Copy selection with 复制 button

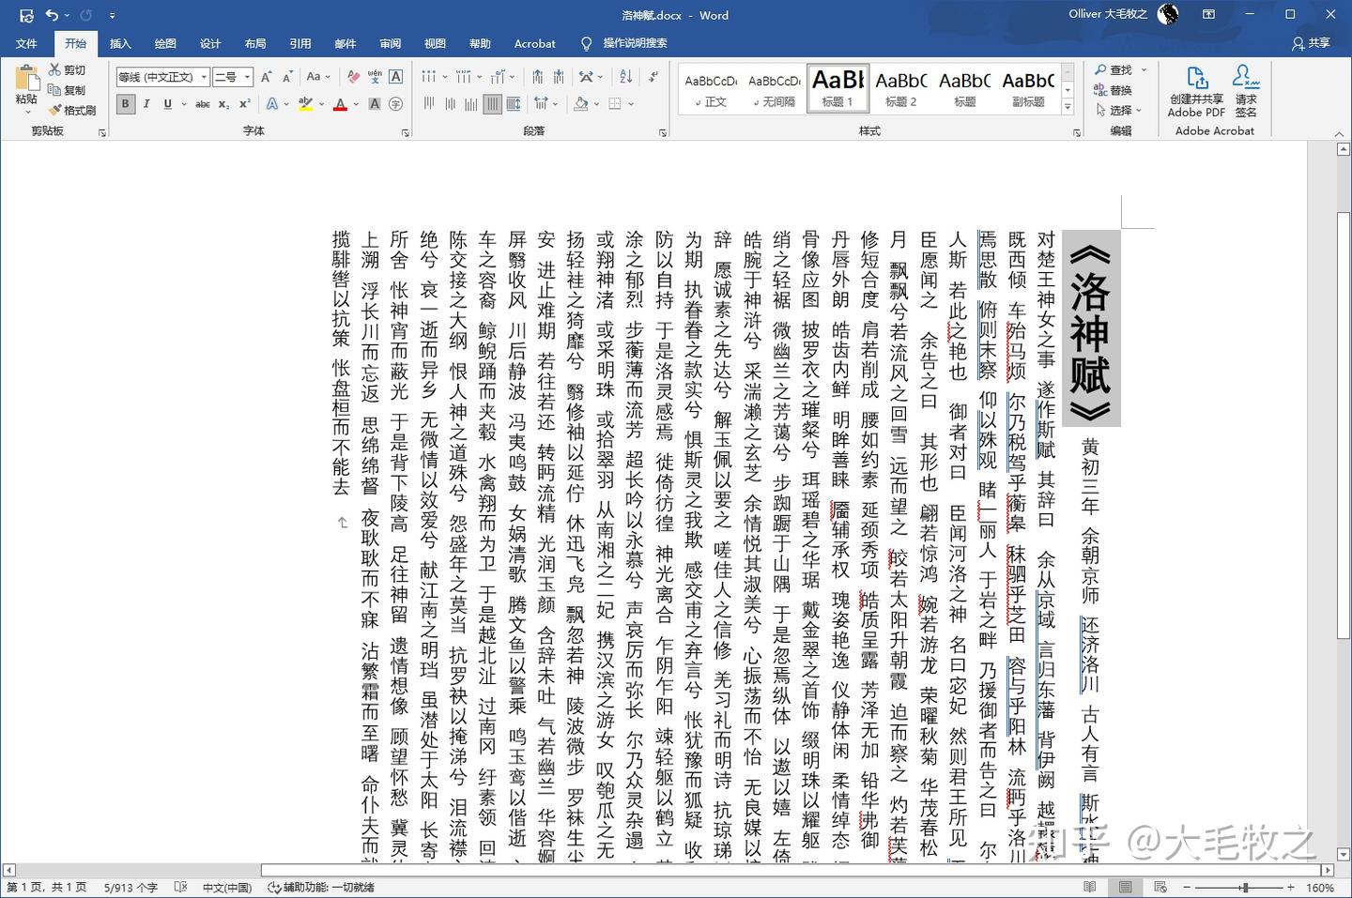(68, 90)
